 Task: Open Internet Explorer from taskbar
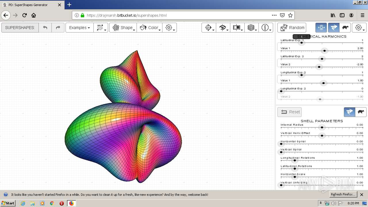(23, 203)
